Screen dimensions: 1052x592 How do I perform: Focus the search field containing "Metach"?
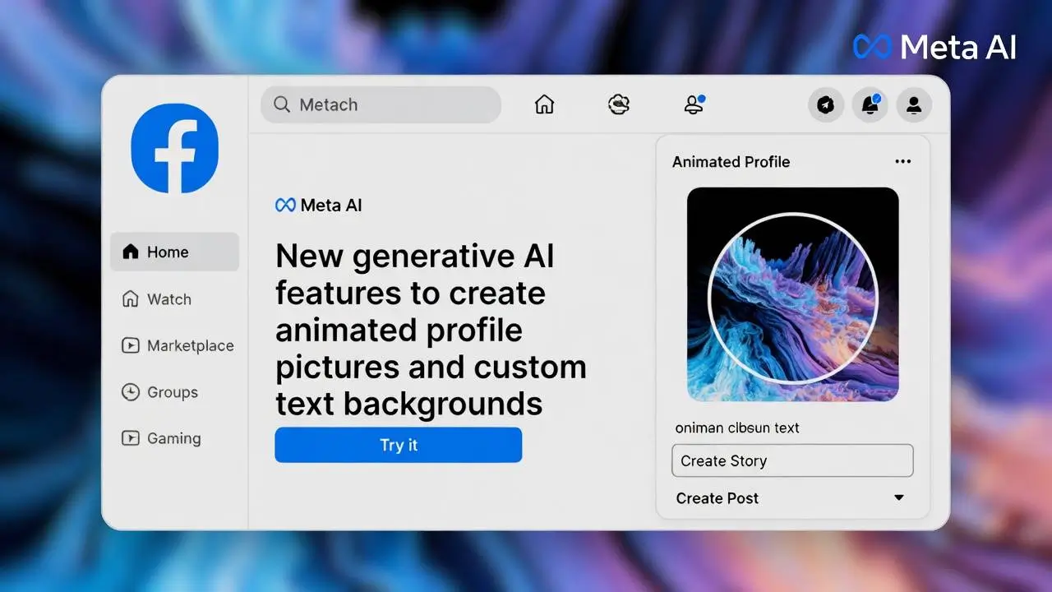(x=381, y=105)
